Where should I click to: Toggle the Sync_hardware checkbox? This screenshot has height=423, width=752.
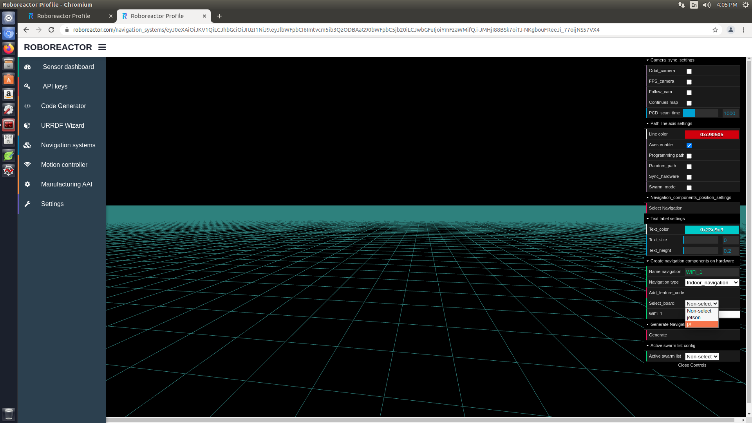coord(689,177)
